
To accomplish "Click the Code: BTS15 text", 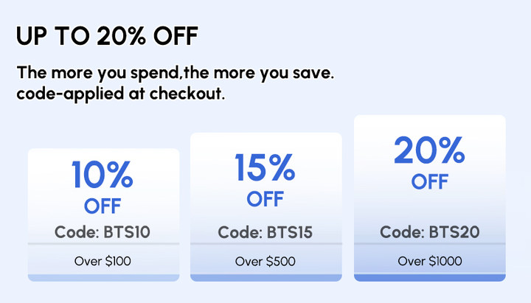I will point(265,232).
